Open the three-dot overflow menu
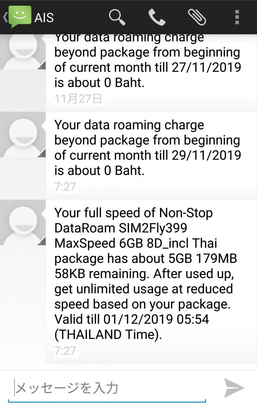The height and width of the screenshot is (405, 257). point(237,17)
